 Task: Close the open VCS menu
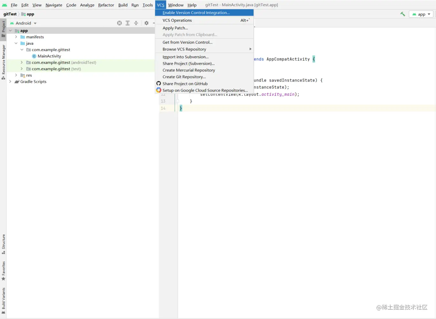pyautogui.click(x=161, y=5)
